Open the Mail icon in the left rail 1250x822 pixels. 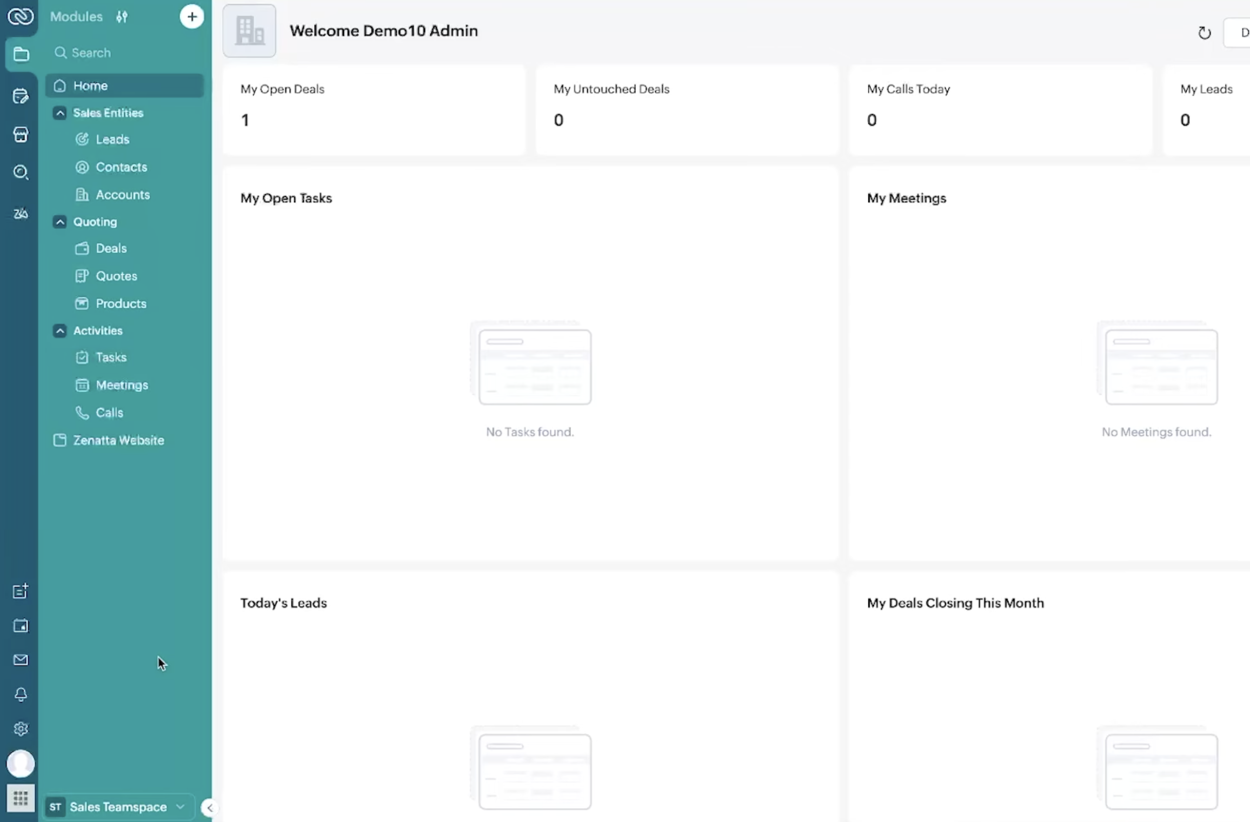21,659
